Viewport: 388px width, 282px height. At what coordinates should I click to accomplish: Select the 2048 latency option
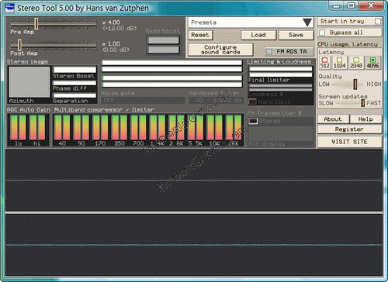tap(356, 63)
